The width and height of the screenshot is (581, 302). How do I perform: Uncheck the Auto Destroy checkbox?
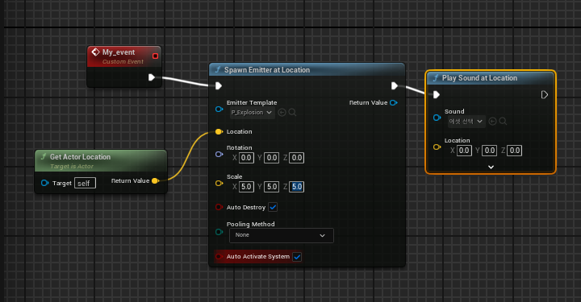coord(273,207)
